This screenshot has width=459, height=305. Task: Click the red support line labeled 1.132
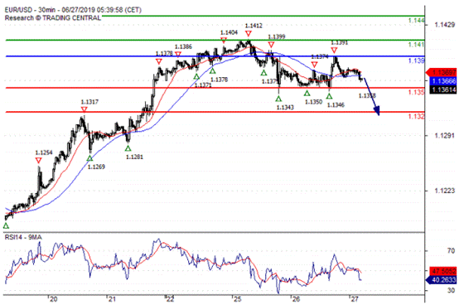pyautogui.click(x=215, y=112)
